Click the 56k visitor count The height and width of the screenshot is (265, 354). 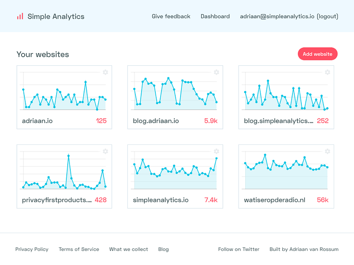323,200
